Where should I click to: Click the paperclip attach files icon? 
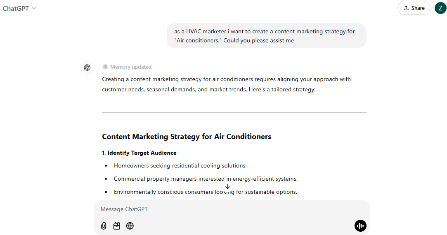pos(104,226)
